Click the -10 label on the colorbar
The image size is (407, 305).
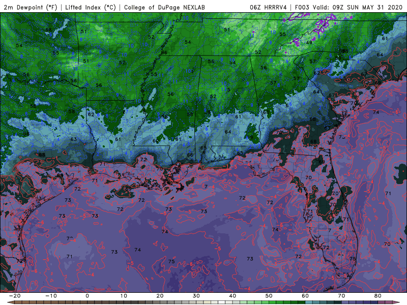click(x=51, y=296)
